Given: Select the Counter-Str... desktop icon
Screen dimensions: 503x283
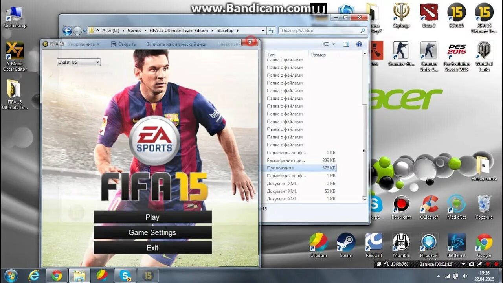Looking at the screenshot, I should (401, 54).
